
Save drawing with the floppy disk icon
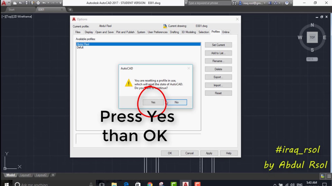click(26, 3)
